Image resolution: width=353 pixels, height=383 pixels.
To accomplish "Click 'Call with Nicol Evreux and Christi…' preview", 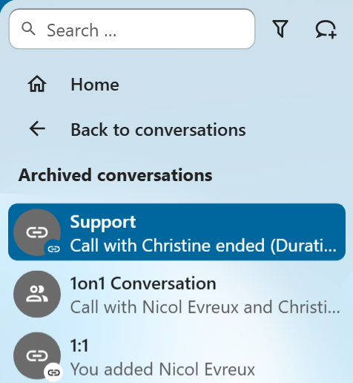I will (205, 307).
